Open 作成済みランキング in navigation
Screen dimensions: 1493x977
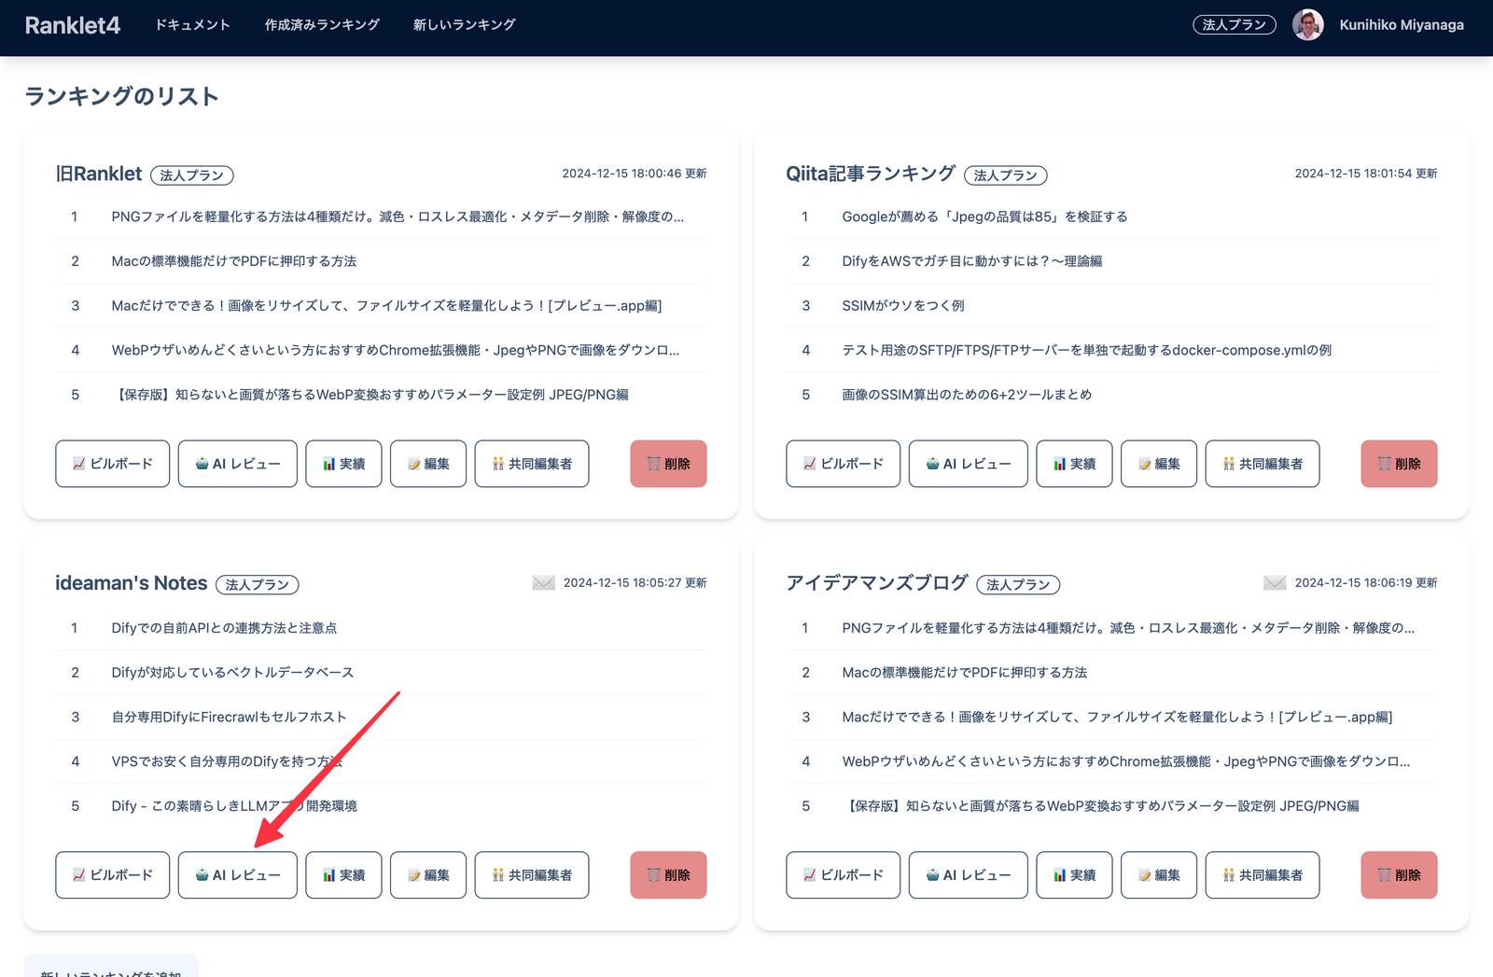tap(322, 24)
